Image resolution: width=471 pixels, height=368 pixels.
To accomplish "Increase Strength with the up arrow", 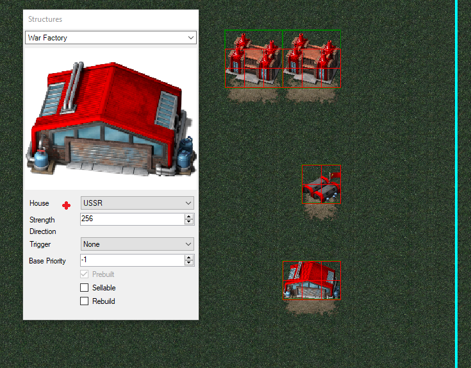I will coord(188,216).
